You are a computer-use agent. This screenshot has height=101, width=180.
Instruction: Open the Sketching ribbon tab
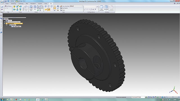13,4
